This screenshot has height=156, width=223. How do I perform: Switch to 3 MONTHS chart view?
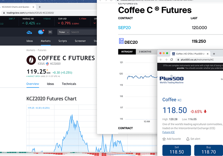click(x=145, y=52)
